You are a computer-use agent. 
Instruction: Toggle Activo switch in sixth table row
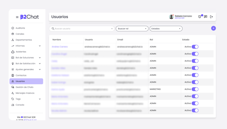[195, 82]
